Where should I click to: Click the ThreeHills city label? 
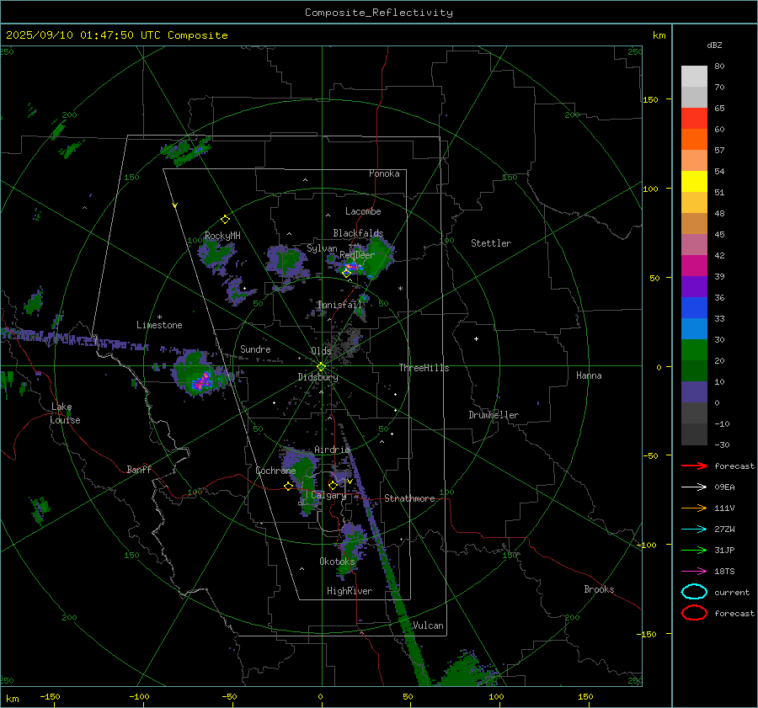[x=424, y=368]
